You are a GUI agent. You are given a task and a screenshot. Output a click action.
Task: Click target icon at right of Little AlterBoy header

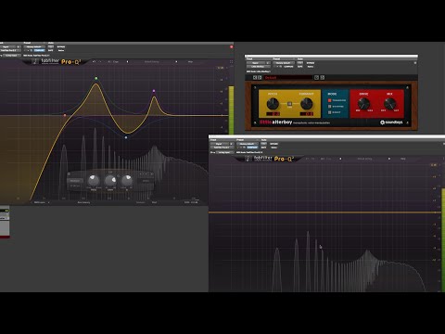point(415,63)
